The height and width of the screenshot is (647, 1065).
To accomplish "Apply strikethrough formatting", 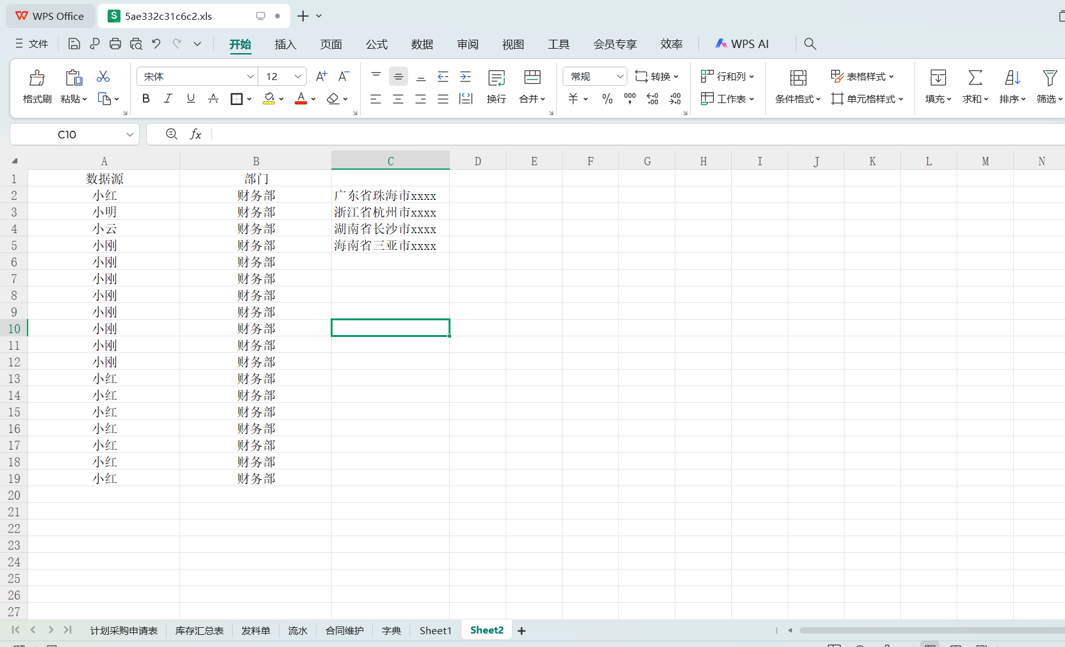I will 213,99.
